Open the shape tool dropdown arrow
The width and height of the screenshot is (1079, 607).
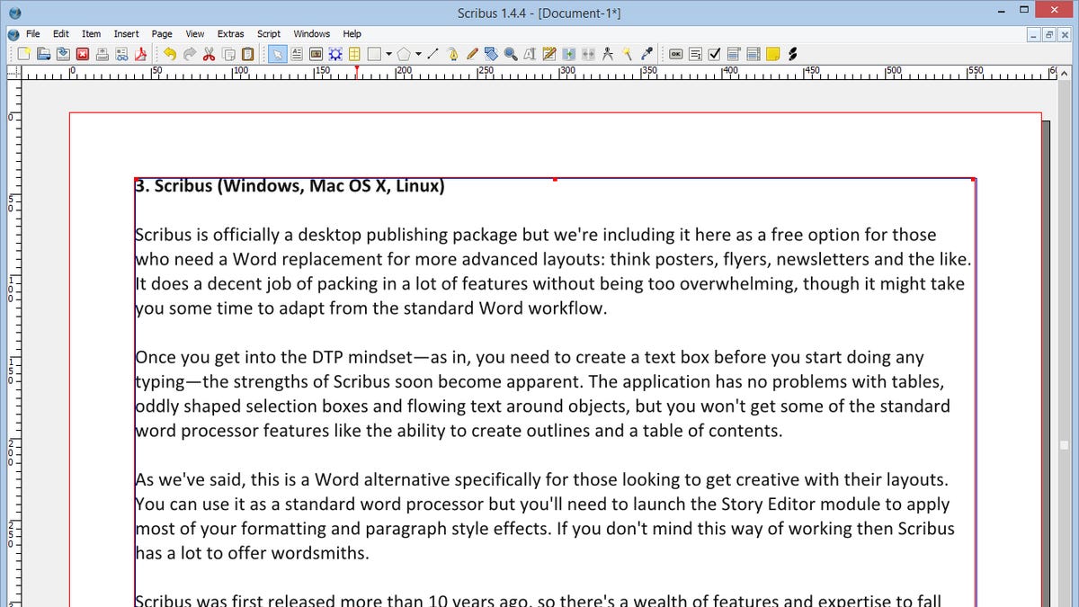click(x=388, y=54)
